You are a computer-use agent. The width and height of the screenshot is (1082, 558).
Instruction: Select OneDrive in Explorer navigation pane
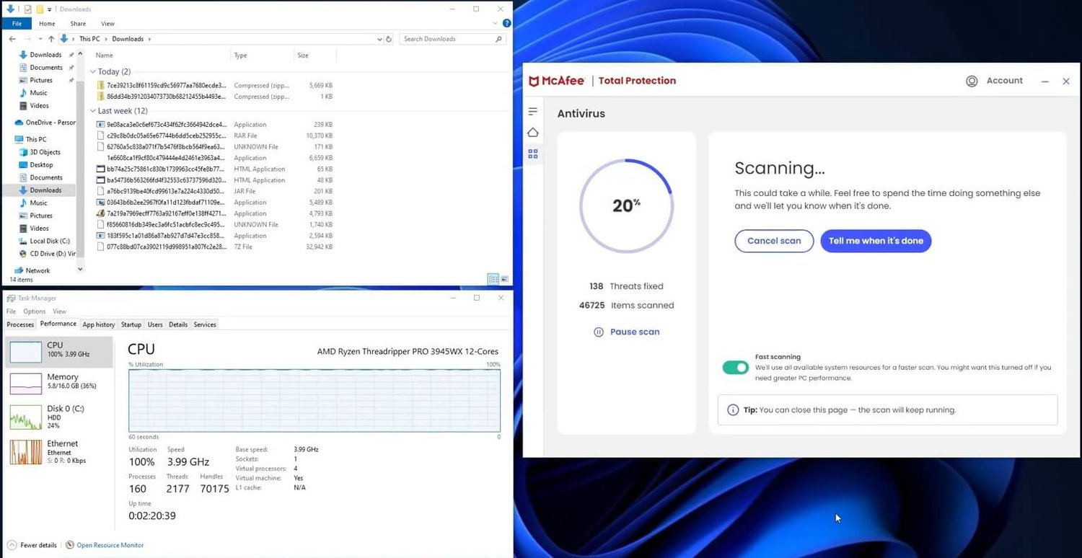point(45,123)
